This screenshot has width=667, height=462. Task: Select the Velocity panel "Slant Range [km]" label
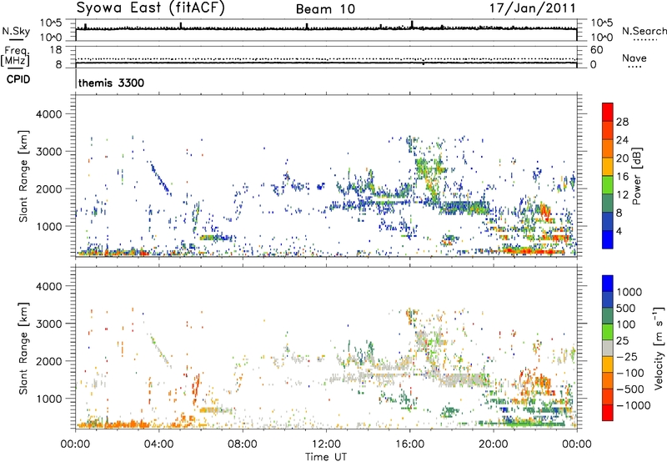[x=23, y=349]
